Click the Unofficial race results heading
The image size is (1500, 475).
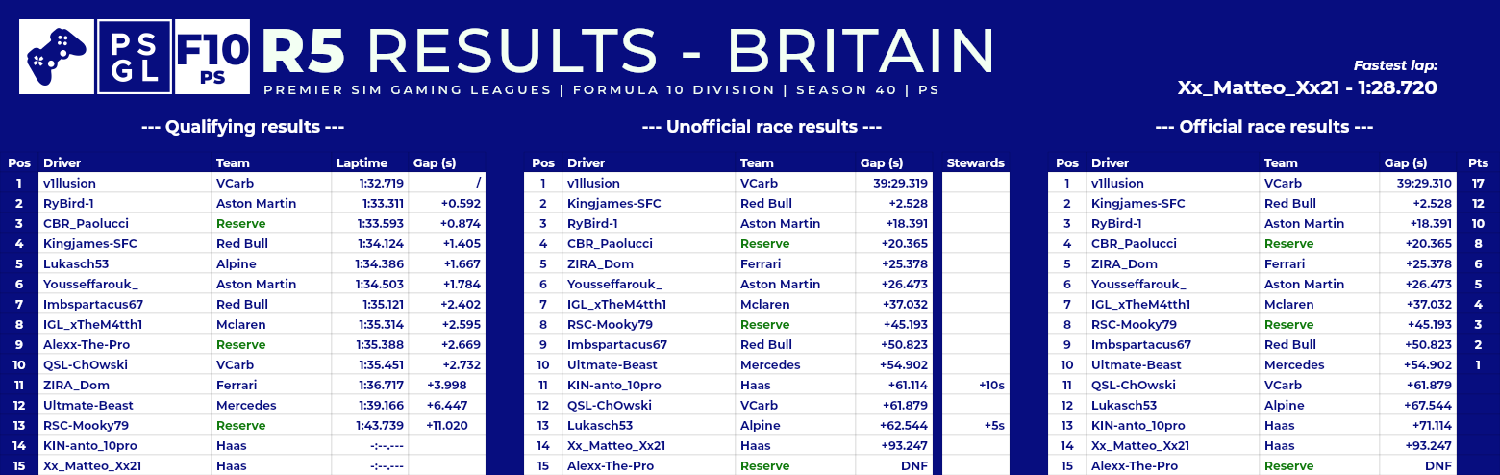coord(762,127)
